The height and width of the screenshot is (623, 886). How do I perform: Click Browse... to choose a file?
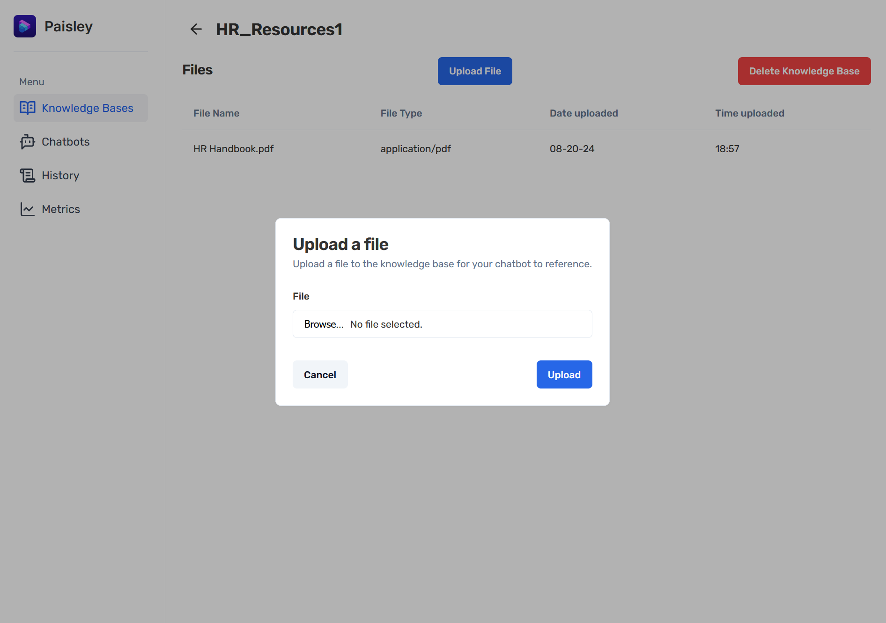[x=324, y=324]
